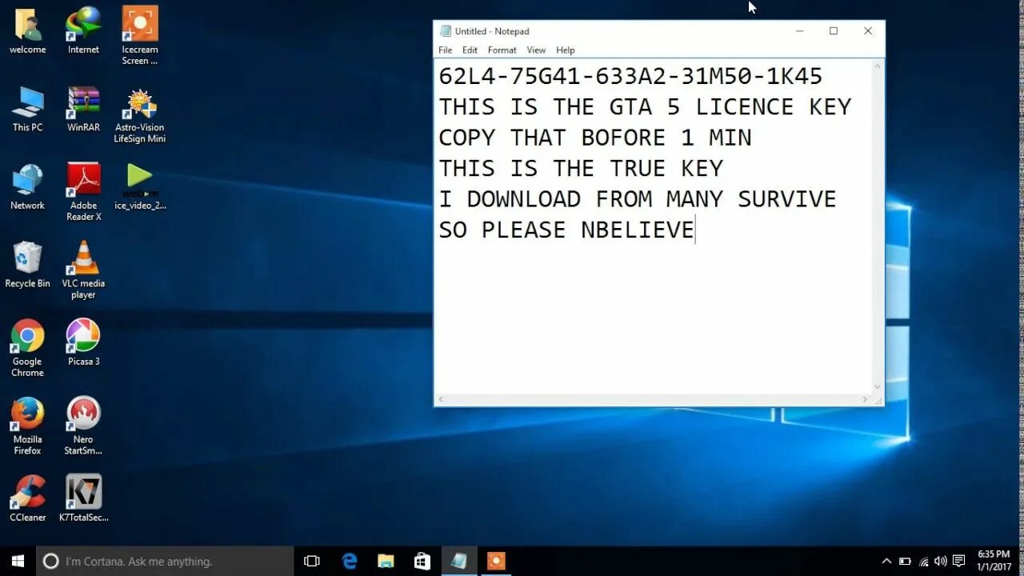Click the 'COPY THAT BOFORE 1 MIN' line
This screenshot has height=576, width=1024.
point(595,138)
